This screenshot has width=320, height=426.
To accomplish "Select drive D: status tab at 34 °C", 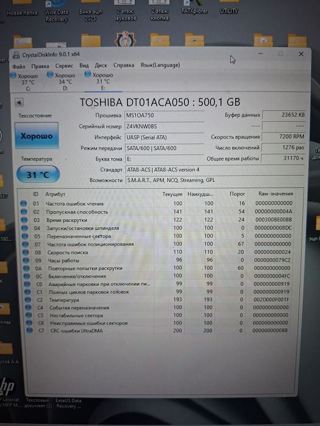I will tap(62, 82).
